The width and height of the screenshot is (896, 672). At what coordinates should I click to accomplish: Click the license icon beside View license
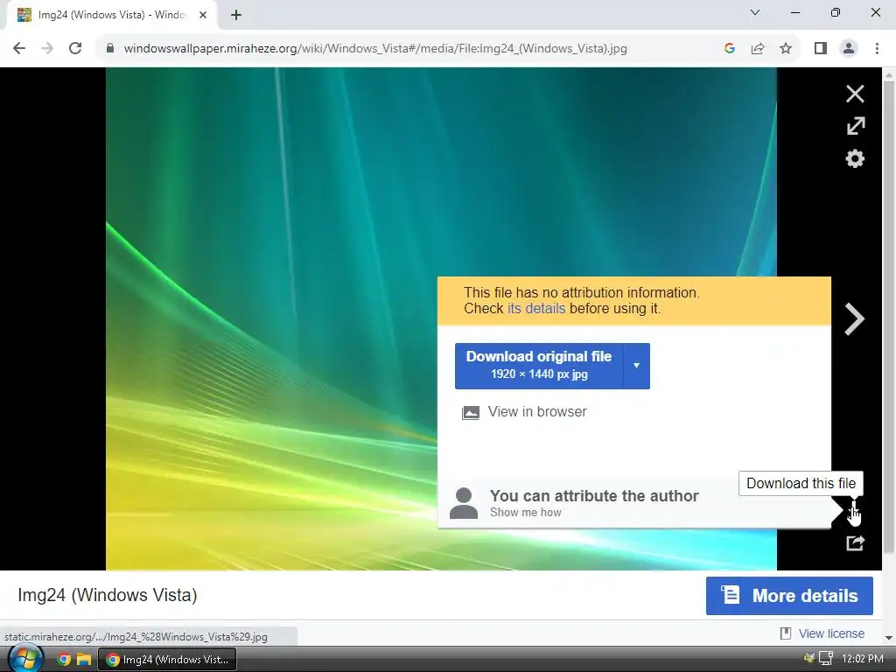pos(786,633)
